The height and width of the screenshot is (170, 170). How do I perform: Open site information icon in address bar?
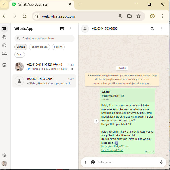coord(37,16)
